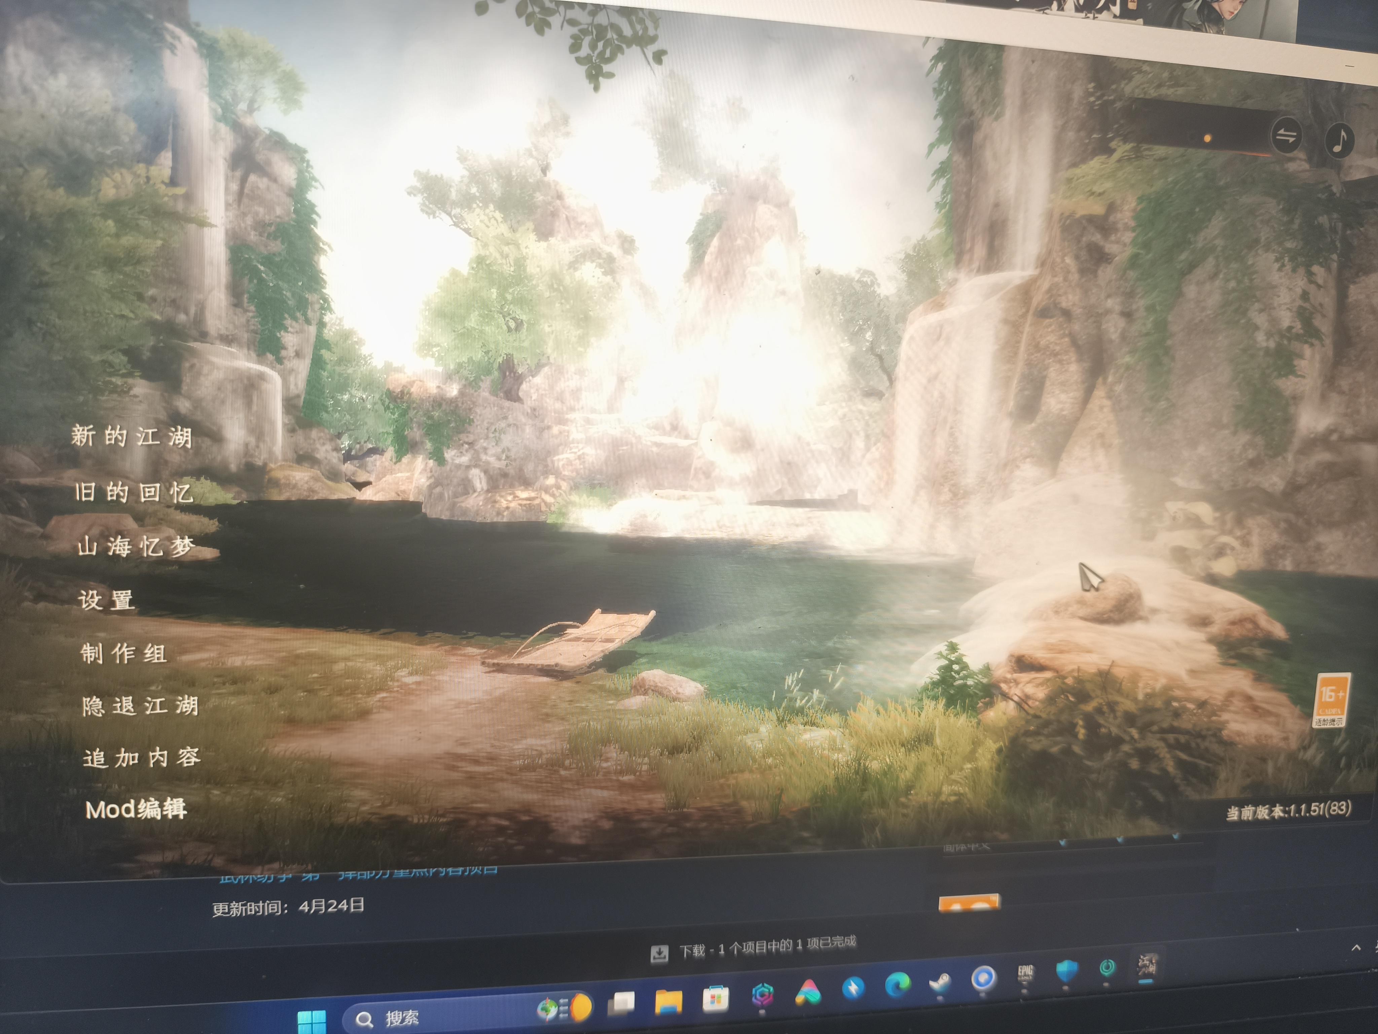The width and height of the screenshot is (1378, 1034).
Task: Open Task View on taskbar
Action: coord(621,1003)
